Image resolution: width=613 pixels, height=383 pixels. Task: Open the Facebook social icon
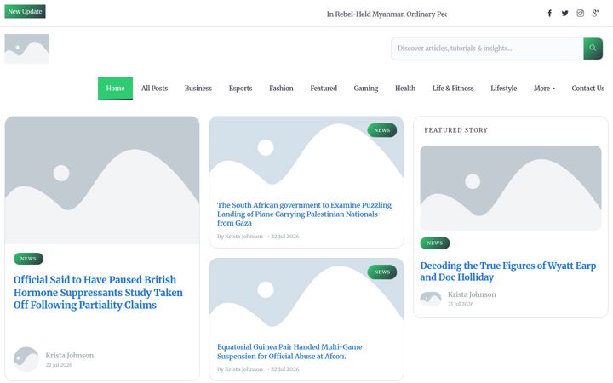(x=549, y=14)
